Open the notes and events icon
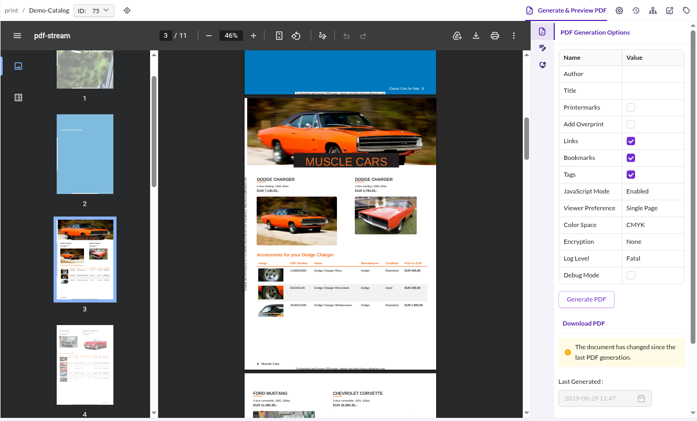 pos(670,10)
